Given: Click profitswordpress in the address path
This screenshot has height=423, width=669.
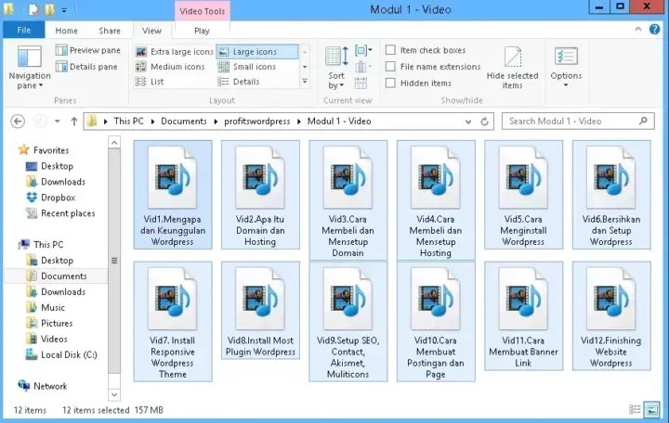Looking at the screenshot, I should pos(256,122).
